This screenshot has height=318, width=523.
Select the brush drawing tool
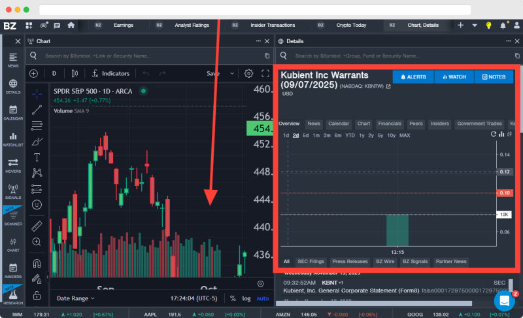tap(37, 141)
